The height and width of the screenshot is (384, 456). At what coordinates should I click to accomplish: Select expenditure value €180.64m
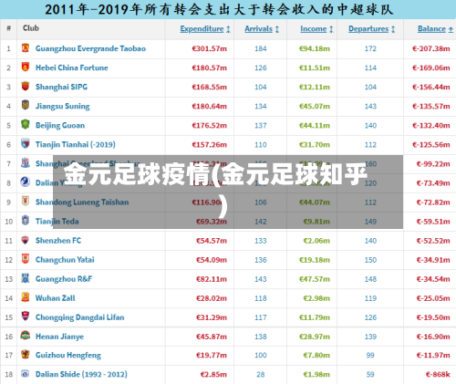coord(210,106)
